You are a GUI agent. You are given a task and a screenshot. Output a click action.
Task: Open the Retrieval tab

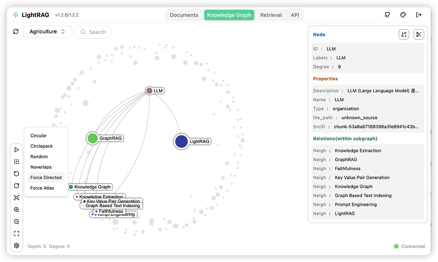(x=271, y=15)
